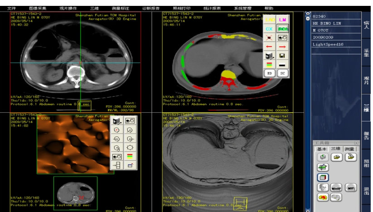Switch to the 照相 side tab
The width and height of the screenshot is (373, 212).
(366, 164)
